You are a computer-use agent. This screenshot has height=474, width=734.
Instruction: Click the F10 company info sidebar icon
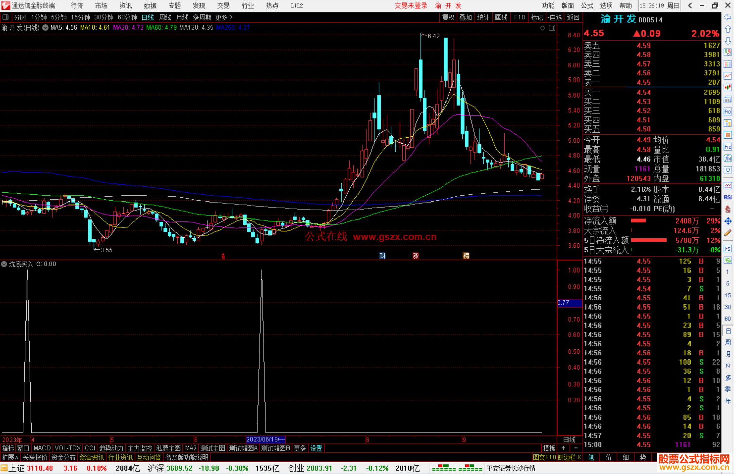coord(728,111)
